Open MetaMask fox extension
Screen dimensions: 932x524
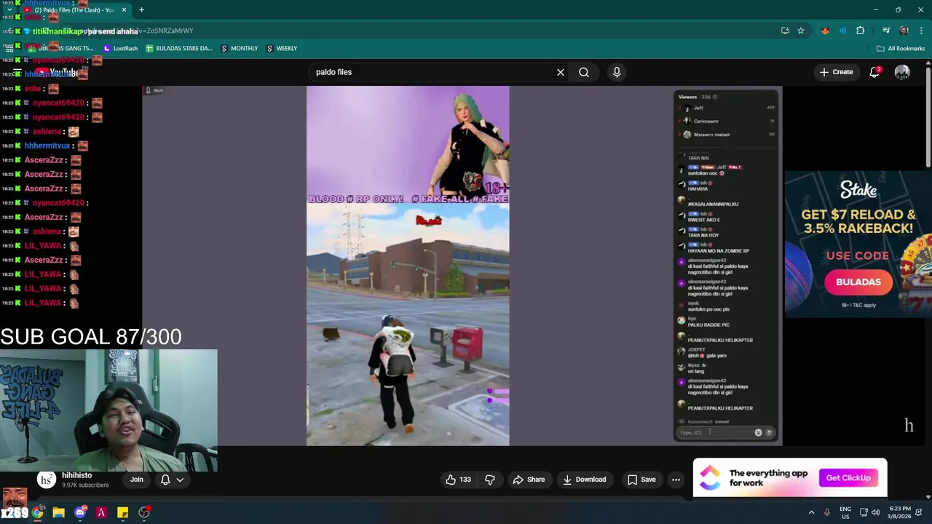[x=825, y=31]
